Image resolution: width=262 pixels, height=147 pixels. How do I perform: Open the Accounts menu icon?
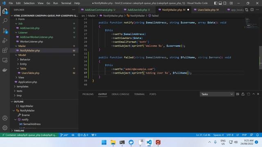(5, 118)
